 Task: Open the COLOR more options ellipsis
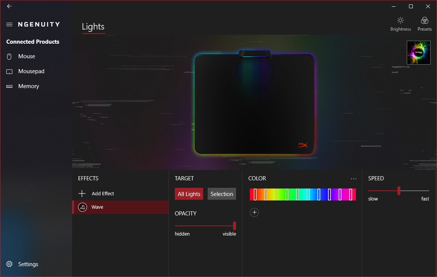click(354, 179)
